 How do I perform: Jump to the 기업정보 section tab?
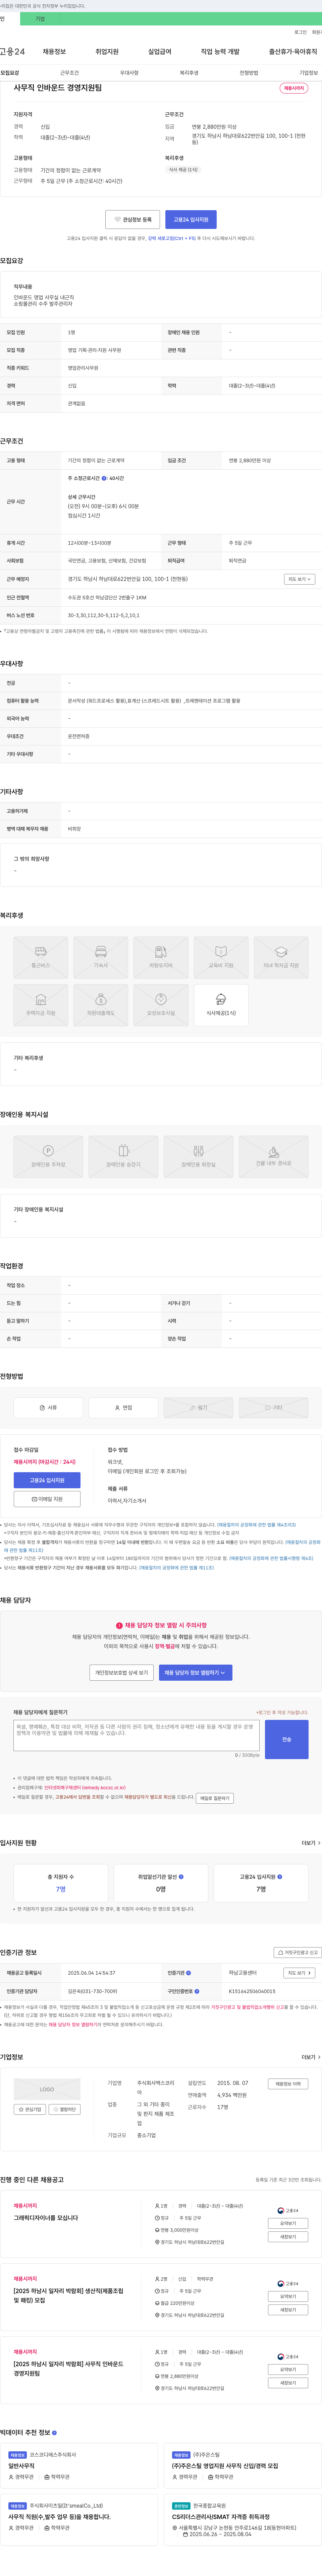click(x=309, y=73)
